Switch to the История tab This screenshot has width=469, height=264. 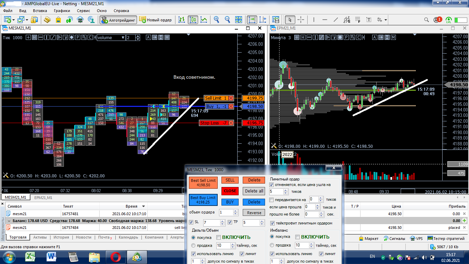(x=61, y=237)
